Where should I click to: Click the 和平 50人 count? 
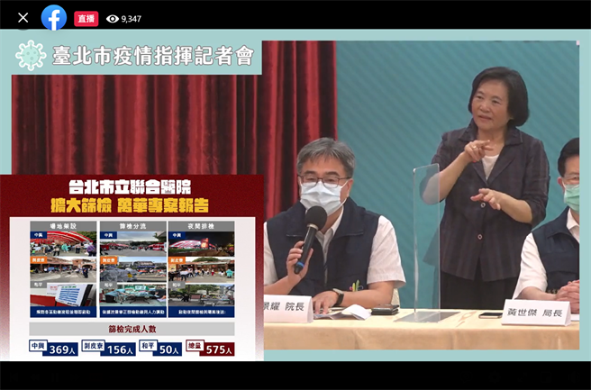click(160, 348)
